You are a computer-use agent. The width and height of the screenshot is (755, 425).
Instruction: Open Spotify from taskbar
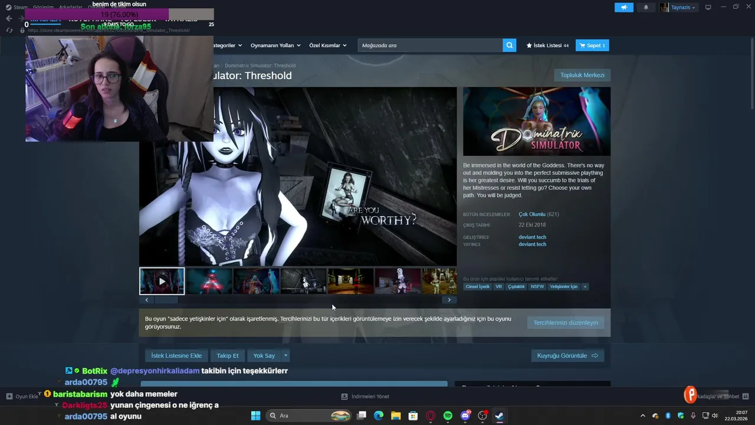pyautogui.click(x=448, y=416)
